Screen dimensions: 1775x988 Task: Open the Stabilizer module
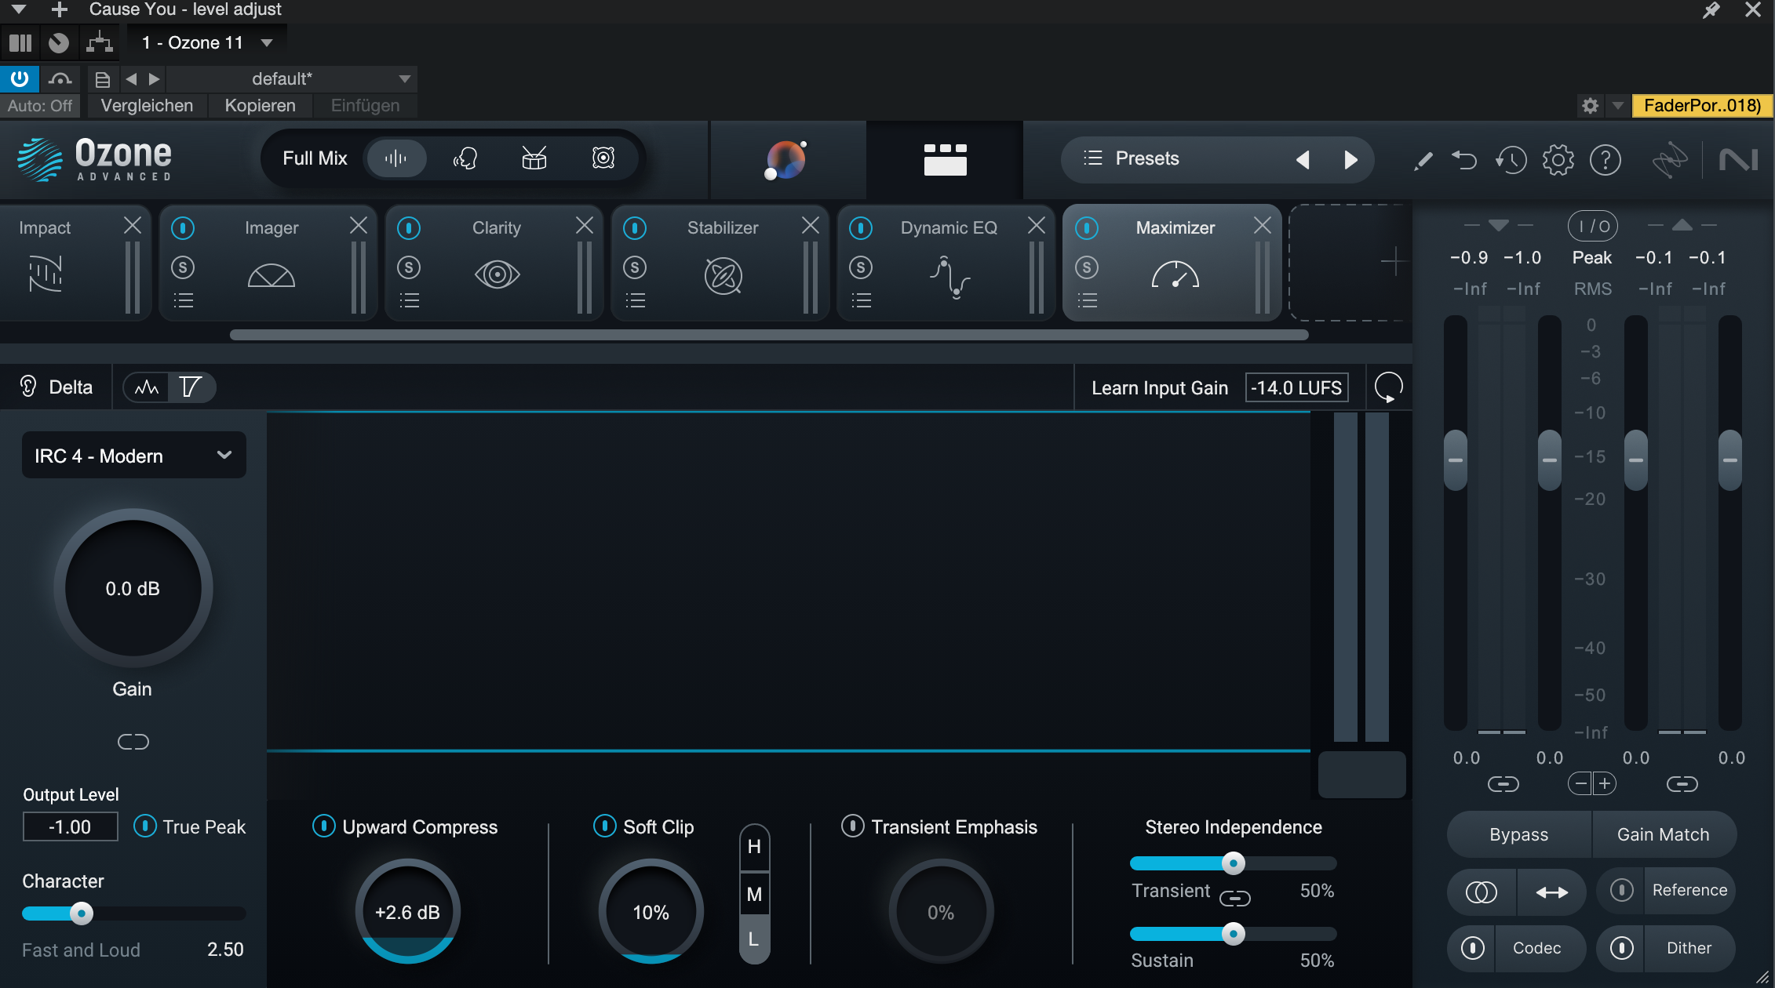click(723, 276)
